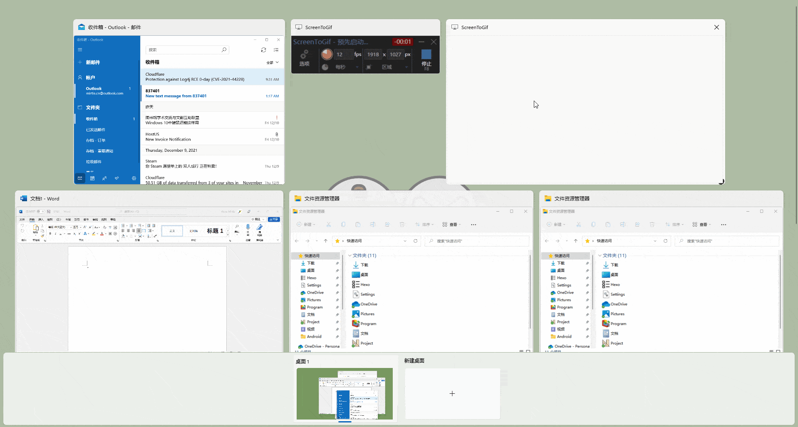Image resolution: width=798 pixels, height=427 pixels.
Task: Click search field in right File Explorer
Action: point(727,241)
